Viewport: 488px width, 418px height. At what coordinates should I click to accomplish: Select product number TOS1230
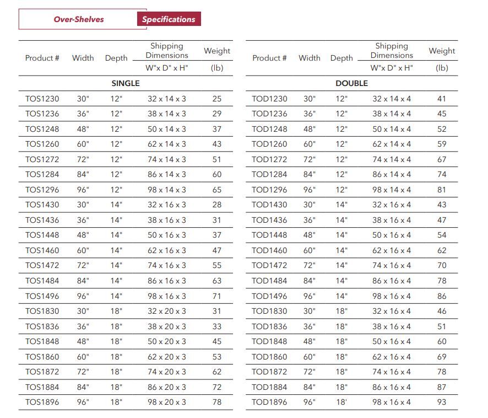pyautogui.click(x=42, y=99)
